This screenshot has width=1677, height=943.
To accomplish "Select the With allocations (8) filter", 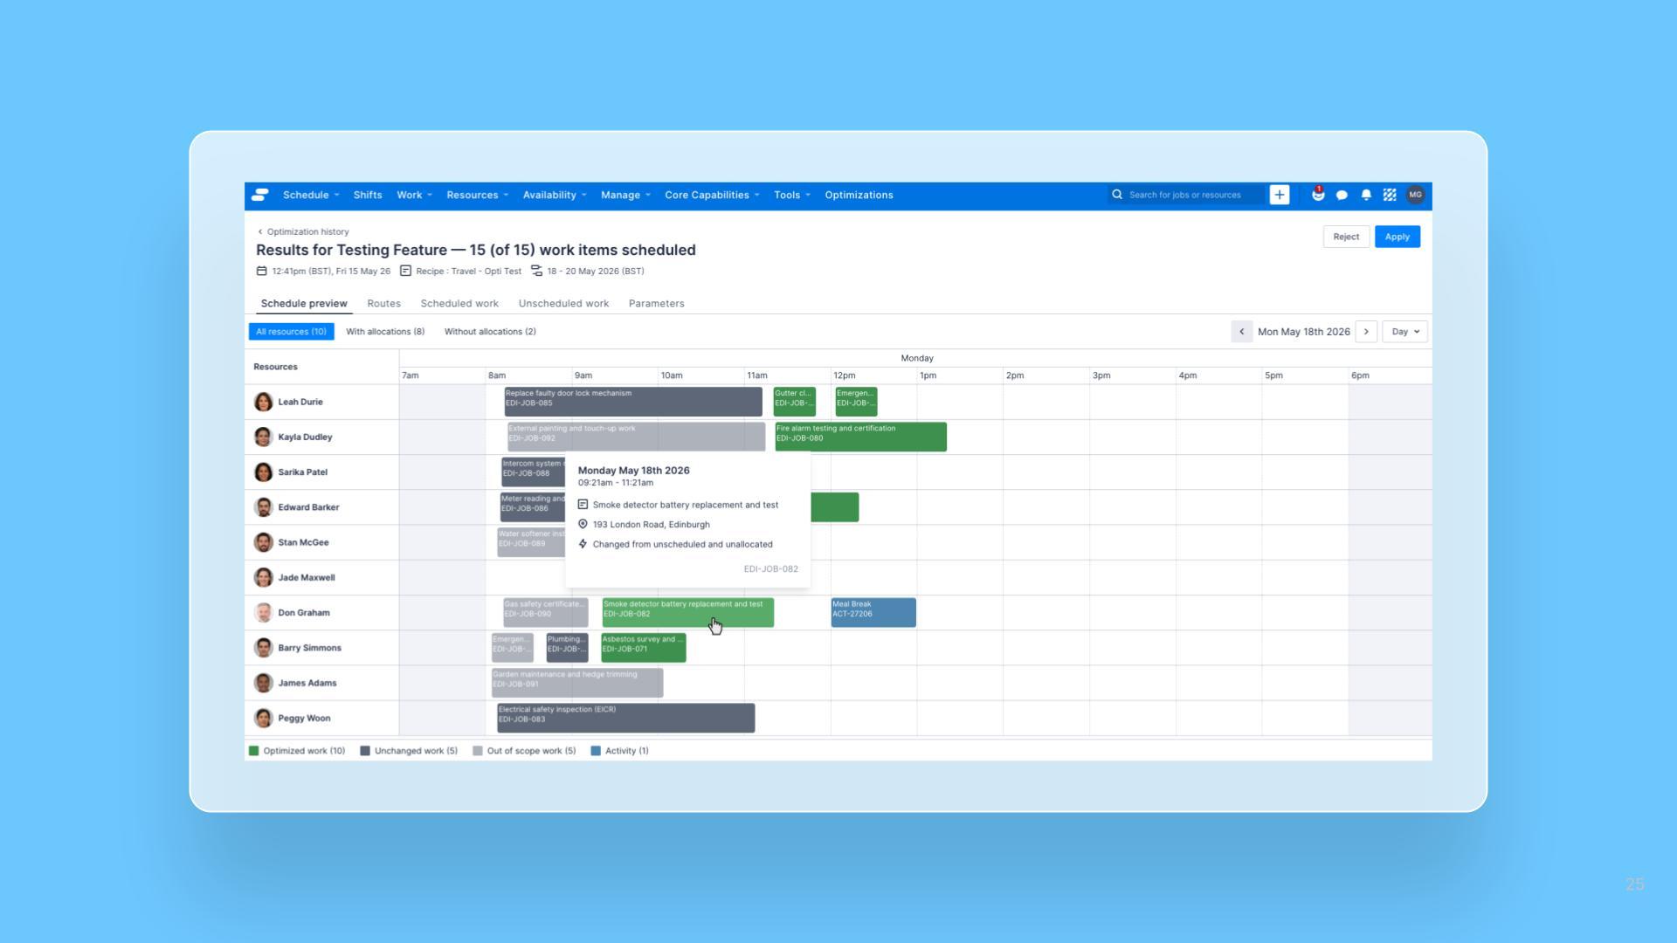I will (x=385, y=332).
